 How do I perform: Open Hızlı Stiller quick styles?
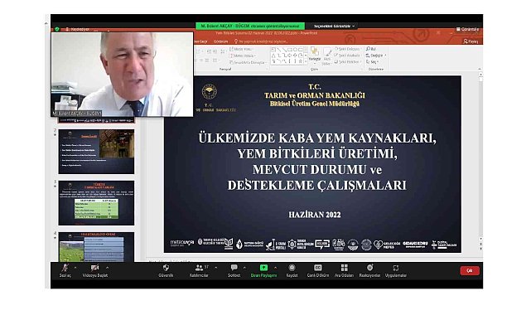point(326,56)
